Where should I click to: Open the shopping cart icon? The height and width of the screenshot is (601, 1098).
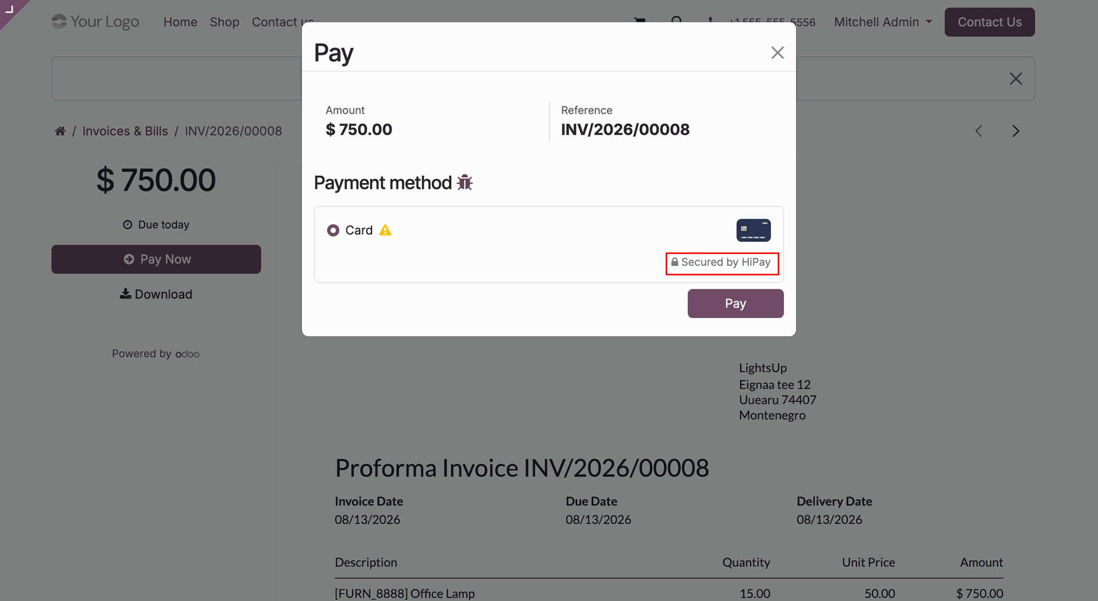[640, 21]
